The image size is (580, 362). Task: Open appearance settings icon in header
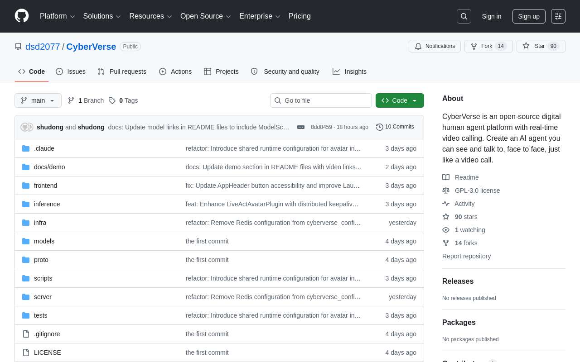tap(558, 16)
